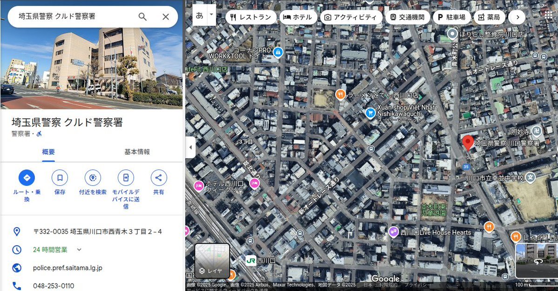Click the ホテル西川口ウィークリー hotel marker
Screen dimensions: 558x291
(199, 186)
